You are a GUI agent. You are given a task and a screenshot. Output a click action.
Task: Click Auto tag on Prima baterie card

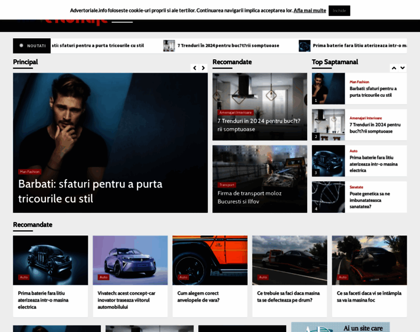point(24,277)
